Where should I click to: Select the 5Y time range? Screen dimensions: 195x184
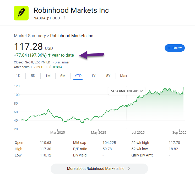108,76
